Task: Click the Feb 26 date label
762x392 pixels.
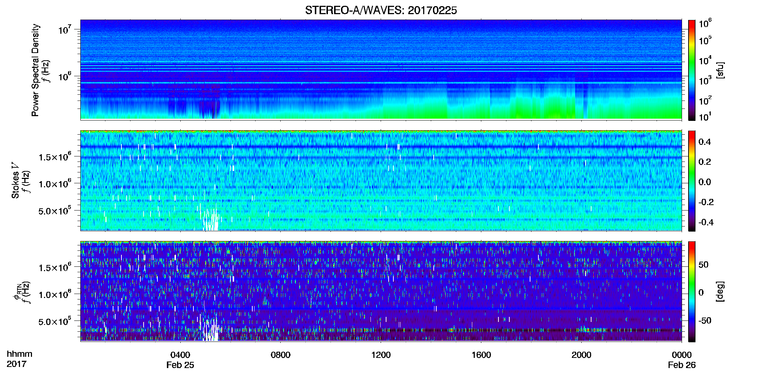Action: [682, 365]
